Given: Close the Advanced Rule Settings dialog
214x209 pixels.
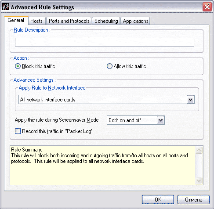Looking at the screenshot, I should [207, 7].
